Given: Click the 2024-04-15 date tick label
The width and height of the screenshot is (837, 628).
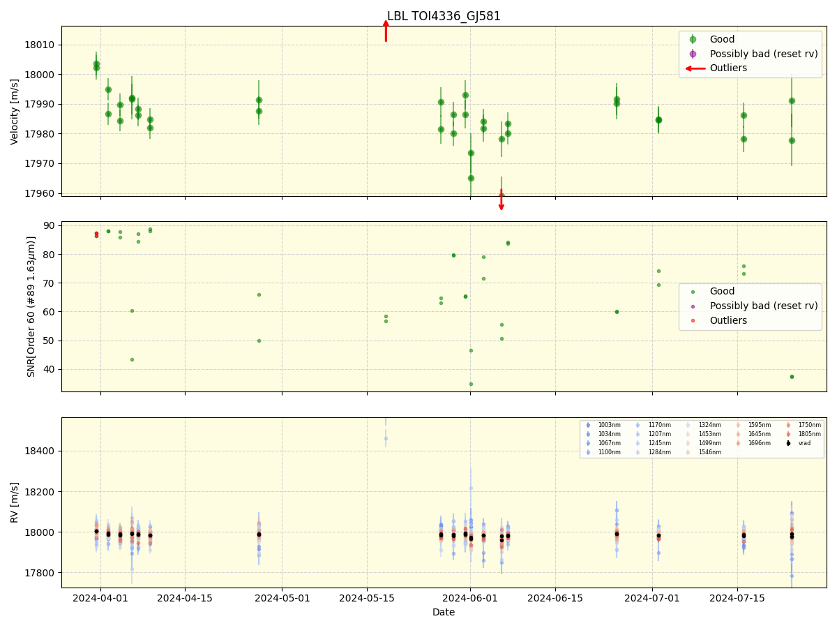Looking at the screenshot, I should click(185, 598).
